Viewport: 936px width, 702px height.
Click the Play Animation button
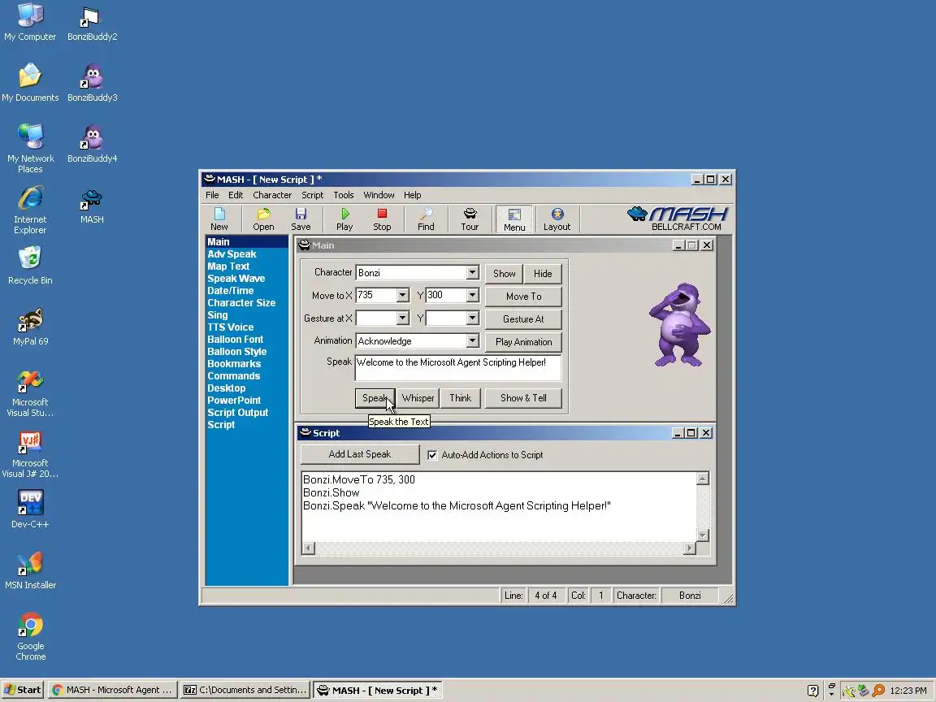click(x=523, y=342)
